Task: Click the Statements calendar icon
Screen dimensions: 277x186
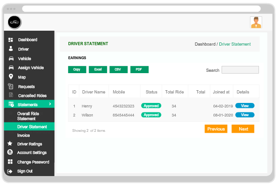Action: point(11,104)
